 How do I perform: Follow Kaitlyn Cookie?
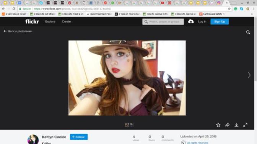point(79,137)
